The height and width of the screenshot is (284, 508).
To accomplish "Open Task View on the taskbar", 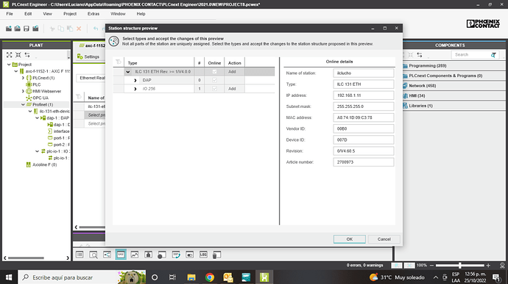I will click(172, 277).
